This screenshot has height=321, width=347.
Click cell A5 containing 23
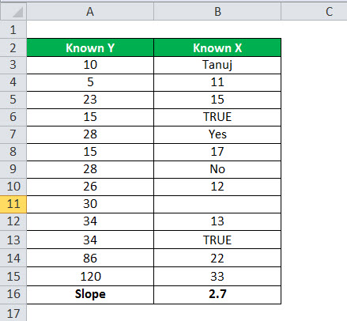tap(90, 100)
